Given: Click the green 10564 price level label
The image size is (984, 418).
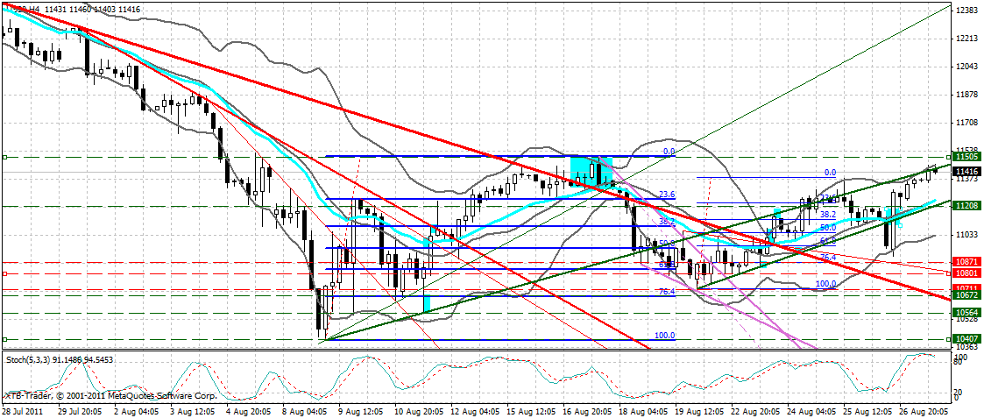Looking at the screenshot, I should click(966, 312).
